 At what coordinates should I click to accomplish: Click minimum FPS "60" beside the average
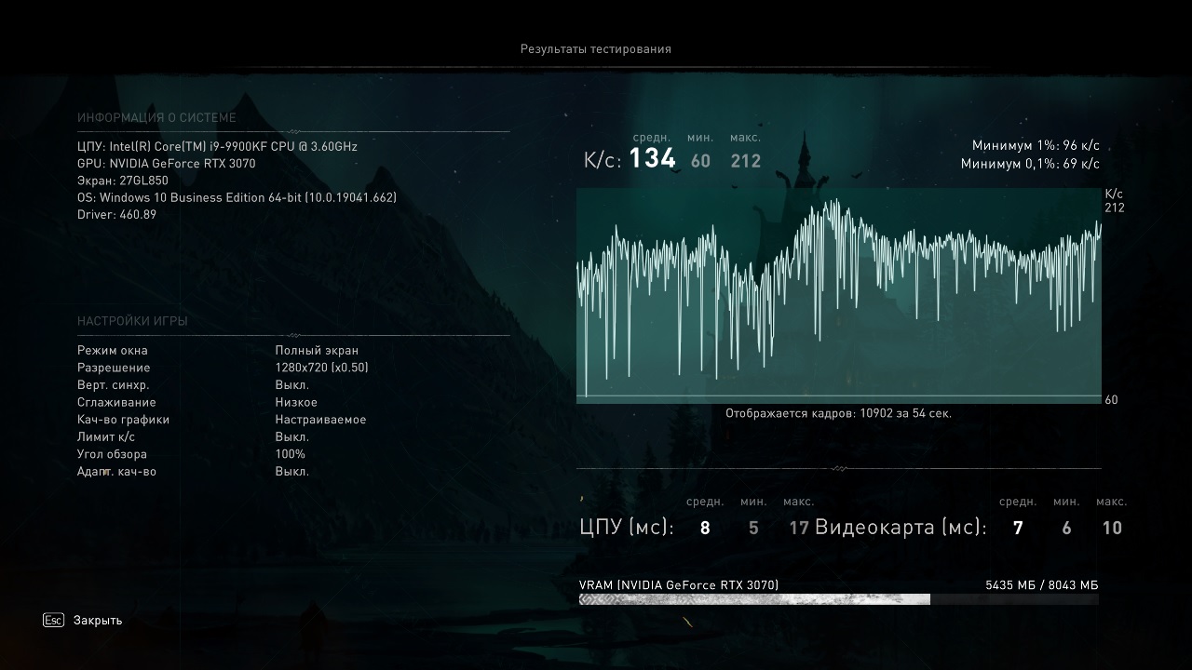tap(700, 161)
